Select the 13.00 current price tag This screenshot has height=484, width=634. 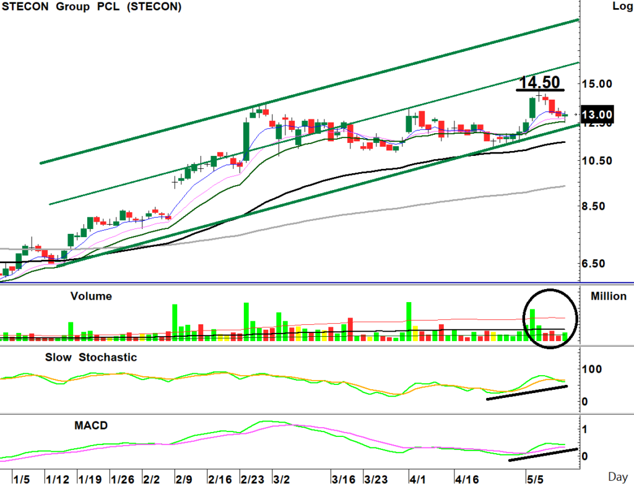tap(597, 115)
